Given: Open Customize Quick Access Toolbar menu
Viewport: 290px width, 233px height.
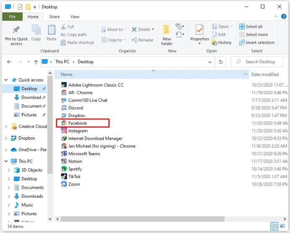Looking at the screenshot, I should 34,7.
